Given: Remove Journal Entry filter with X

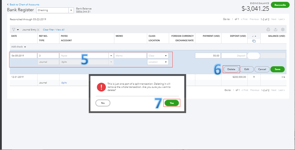Looking at the screenshot, I should point(38,30).
